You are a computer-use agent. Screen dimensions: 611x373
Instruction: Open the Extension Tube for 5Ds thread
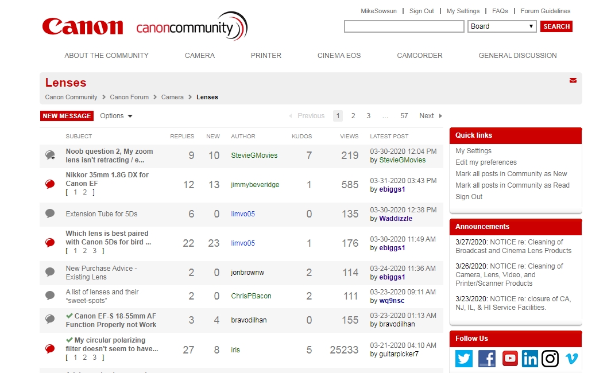coord(102,214)
